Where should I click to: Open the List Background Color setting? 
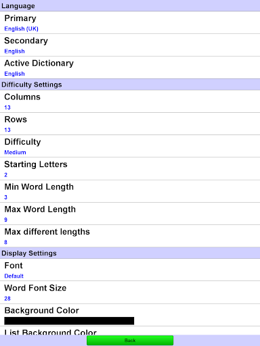click(x=130, y=330)
